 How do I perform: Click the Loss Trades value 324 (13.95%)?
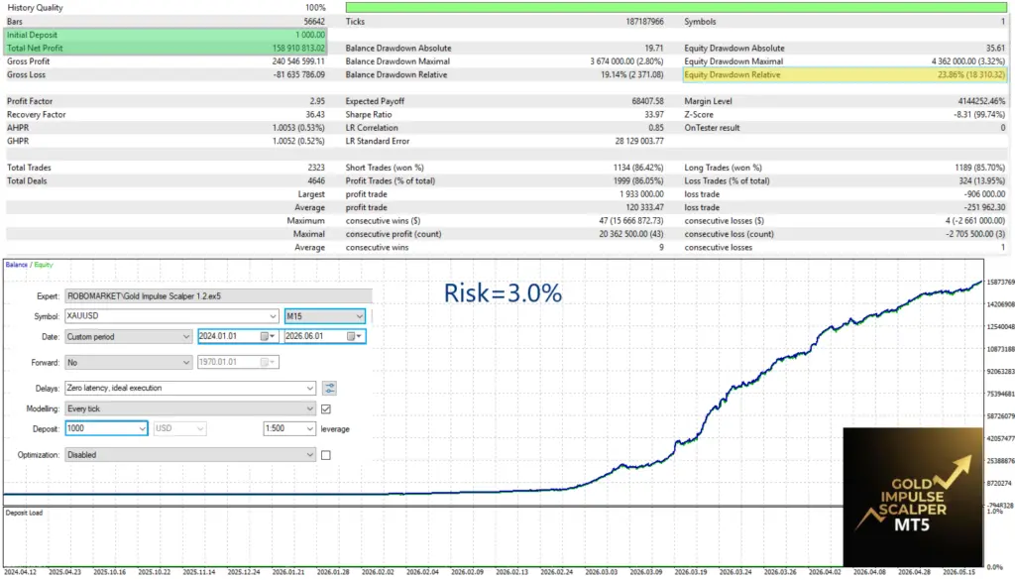click(x=982, y=181)
